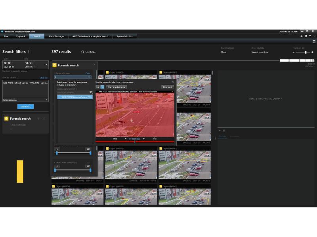
Task: Click the camera search magnifier icon
Action: [92, 92]
